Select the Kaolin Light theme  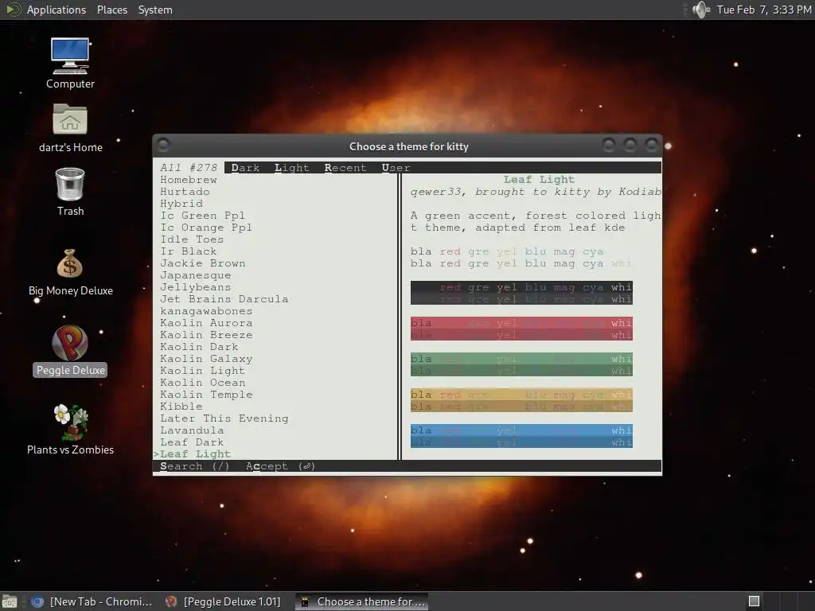tap(202, 371)
